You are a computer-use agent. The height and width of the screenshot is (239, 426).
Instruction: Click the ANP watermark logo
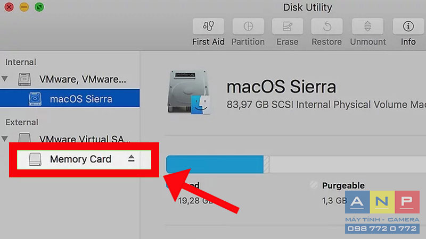(x=382, y=212)
